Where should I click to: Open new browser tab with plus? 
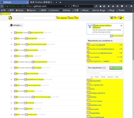60,2
